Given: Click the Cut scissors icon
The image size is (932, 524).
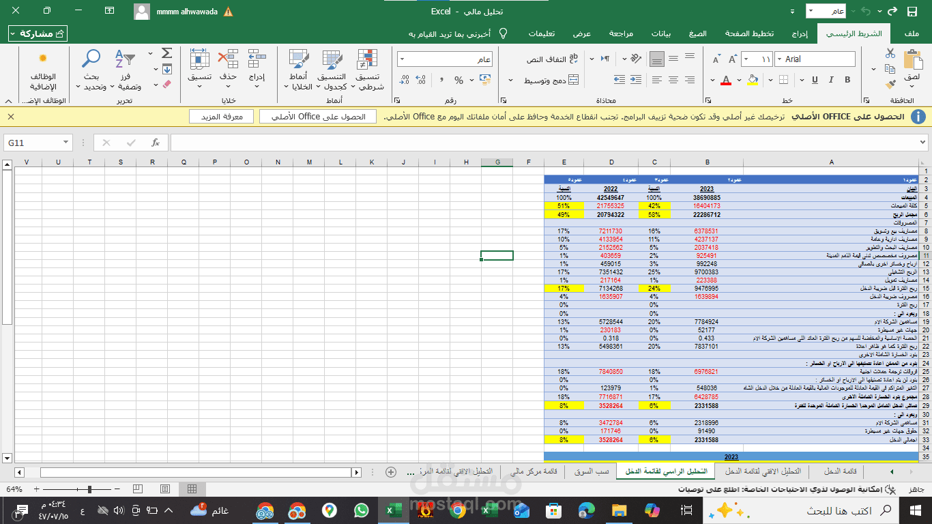Looking at the screenshot, I should coord(890,53).
